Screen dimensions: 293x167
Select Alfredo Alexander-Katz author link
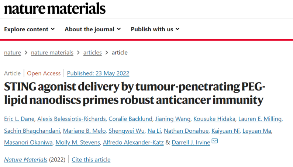[x=134, y=142]
